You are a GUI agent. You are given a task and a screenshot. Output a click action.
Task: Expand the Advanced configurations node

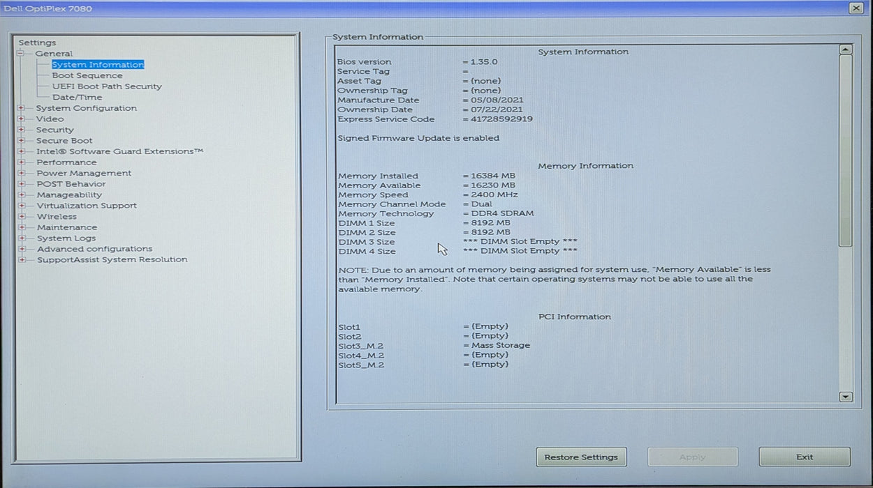(22, 249)
